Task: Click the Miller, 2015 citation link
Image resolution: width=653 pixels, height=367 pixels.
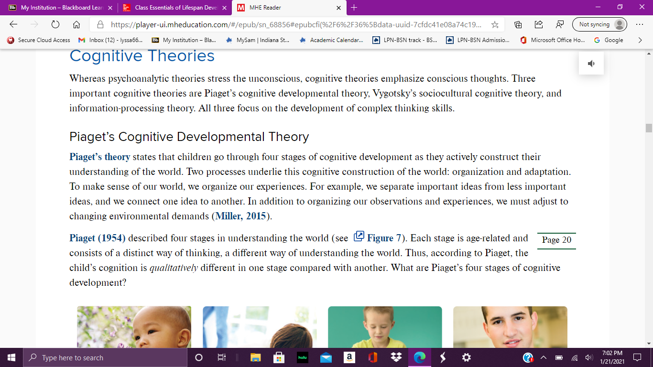Action: coord(240,216)
